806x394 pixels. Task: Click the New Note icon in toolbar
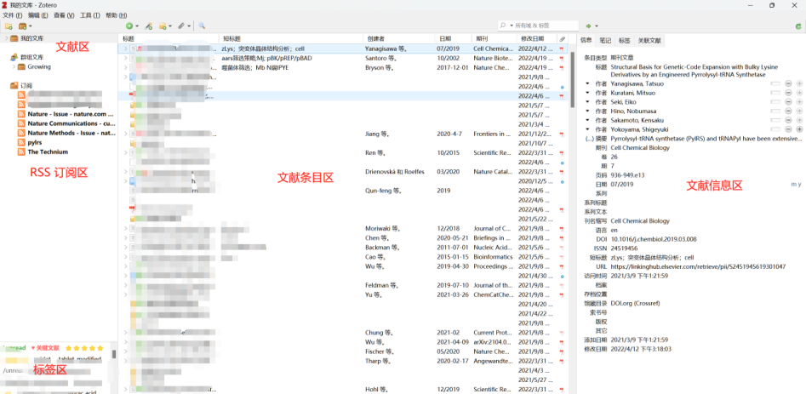163,26
